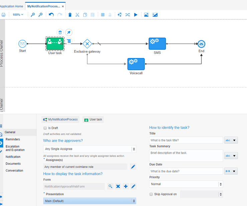Click the trash delete icon in toolbar

[70, 15]
